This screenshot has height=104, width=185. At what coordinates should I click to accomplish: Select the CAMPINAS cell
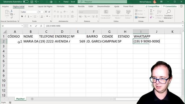tap(109, 41)
